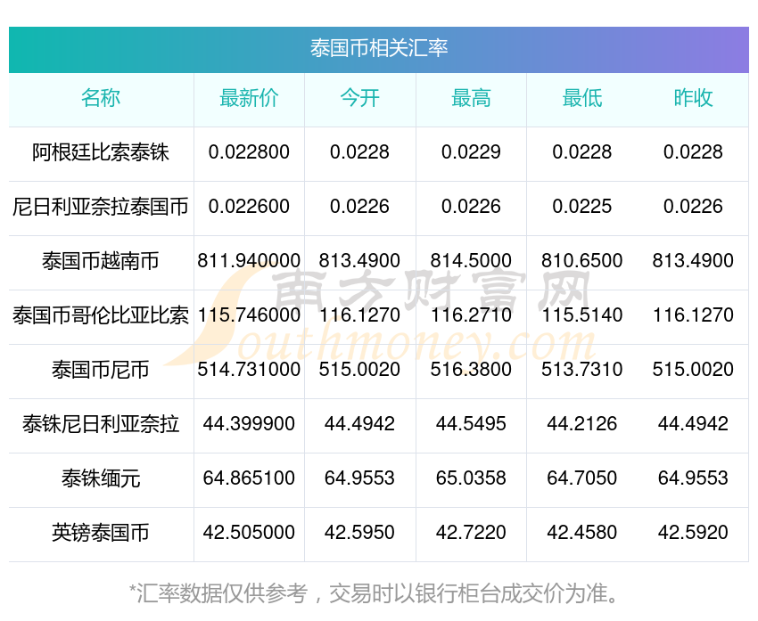Click the 64.7050 lowest price cell
The image size is (758, 621).
pyautogui.click(x=581, y=478)
